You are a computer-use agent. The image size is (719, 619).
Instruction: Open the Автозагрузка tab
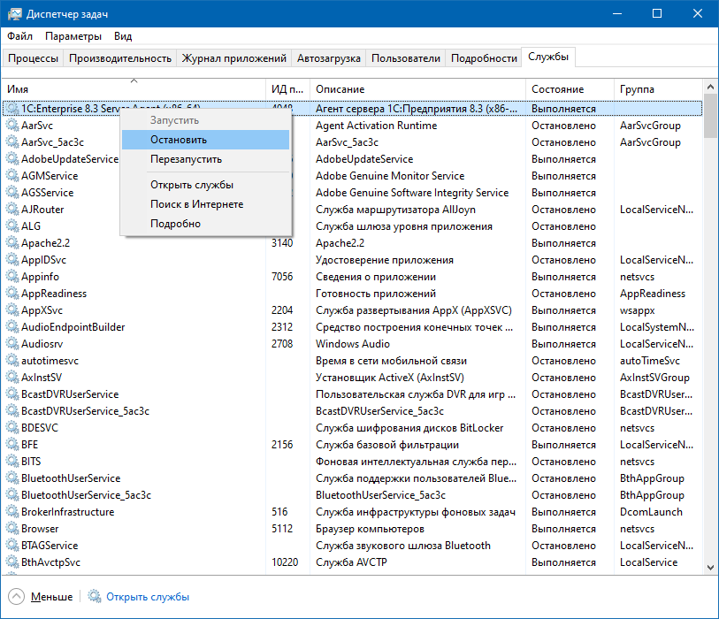(x=328, y=58)
